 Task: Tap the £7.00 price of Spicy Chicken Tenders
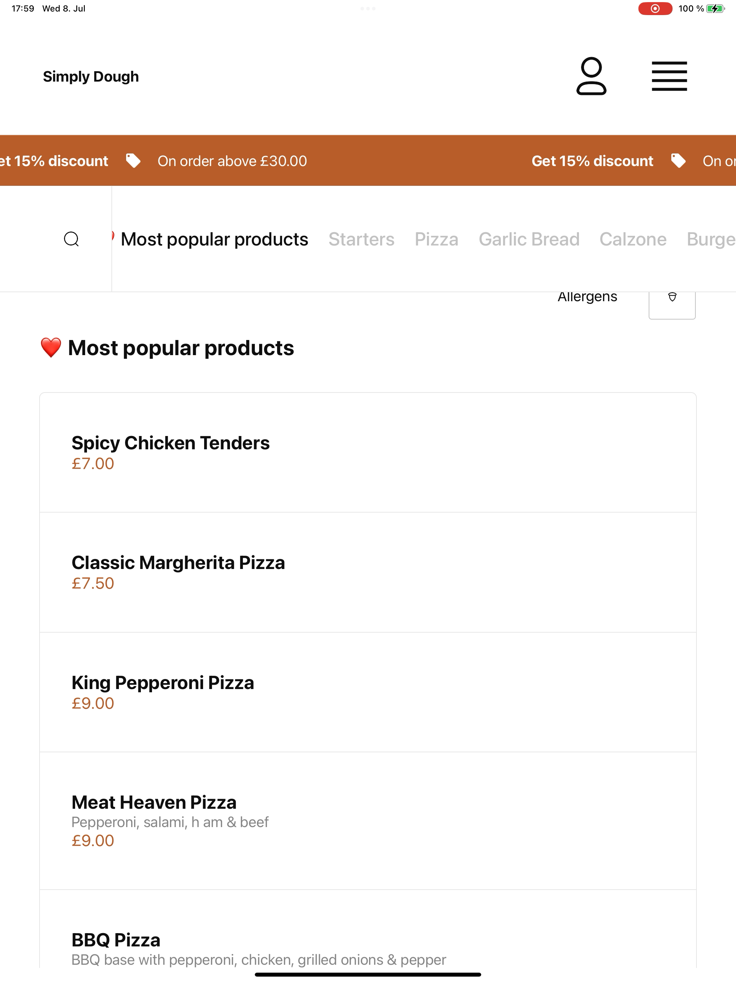tap(93, 463)
